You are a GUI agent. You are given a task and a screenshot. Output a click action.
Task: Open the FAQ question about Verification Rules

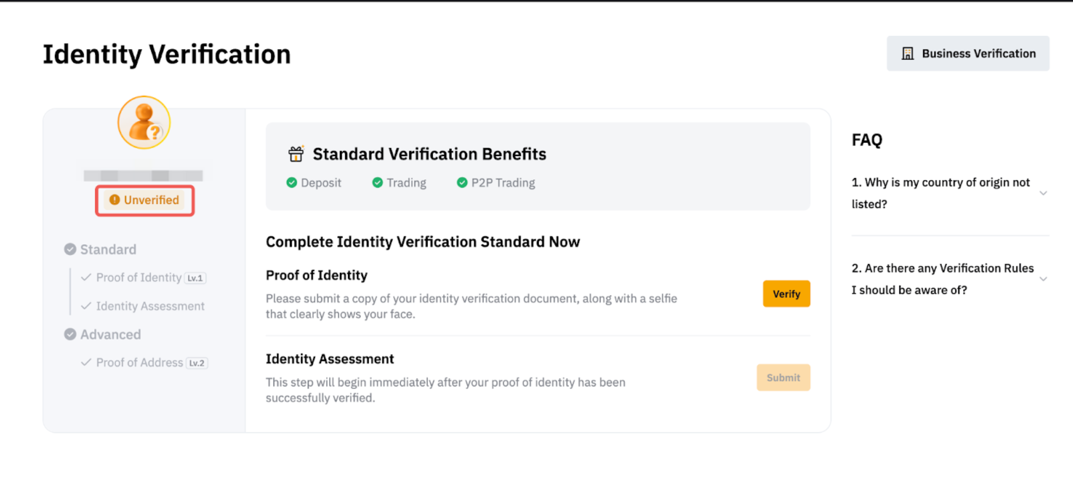pos(942,279)
